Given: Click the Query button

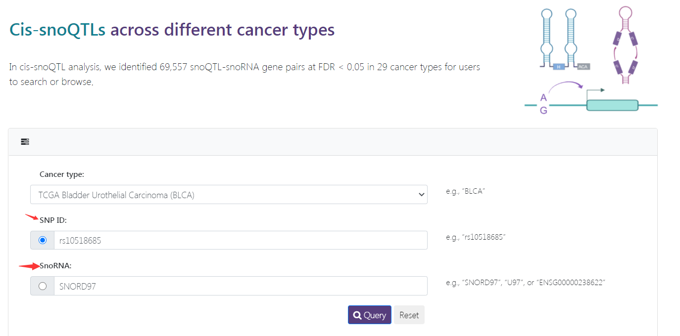Looking at the screenshot, I should coord(370,315).
